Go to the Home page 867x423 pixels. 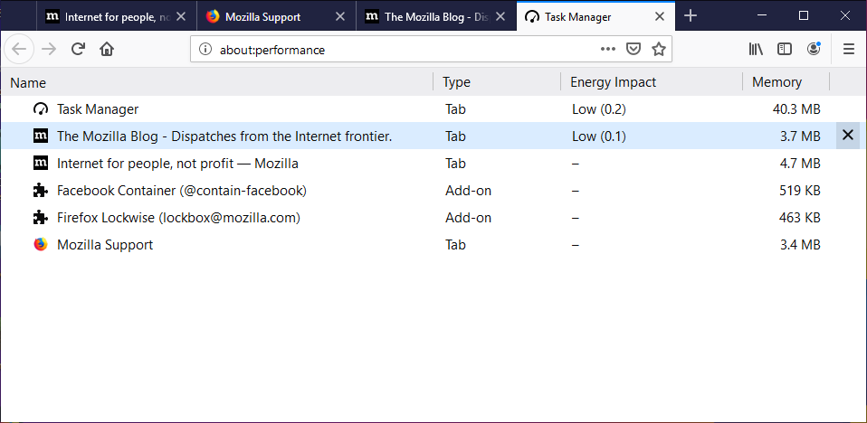coord(107,49)
